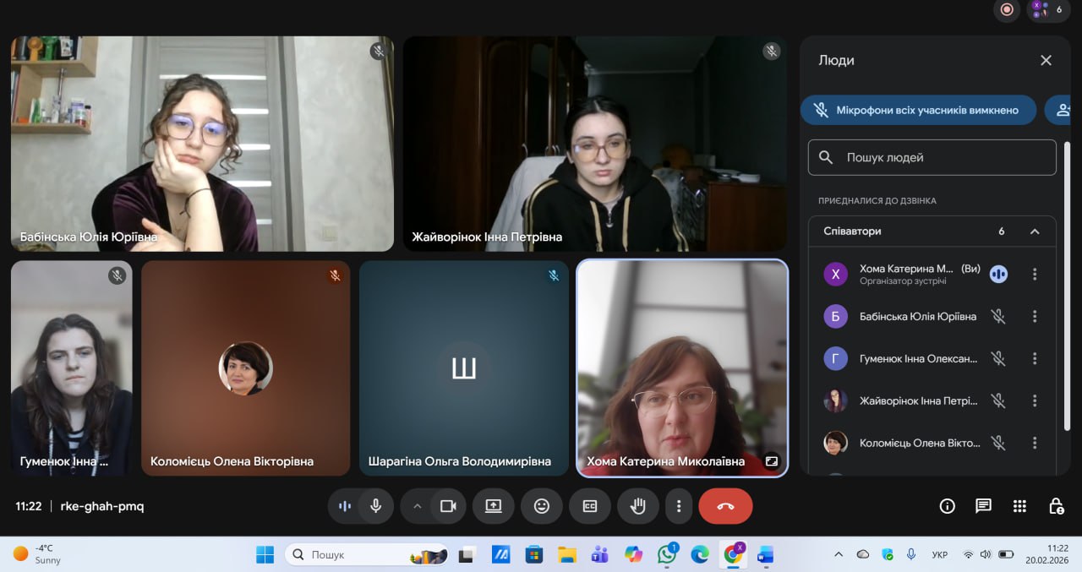Close the Люди side panel
The image size is (1082, 572).
1046,60
